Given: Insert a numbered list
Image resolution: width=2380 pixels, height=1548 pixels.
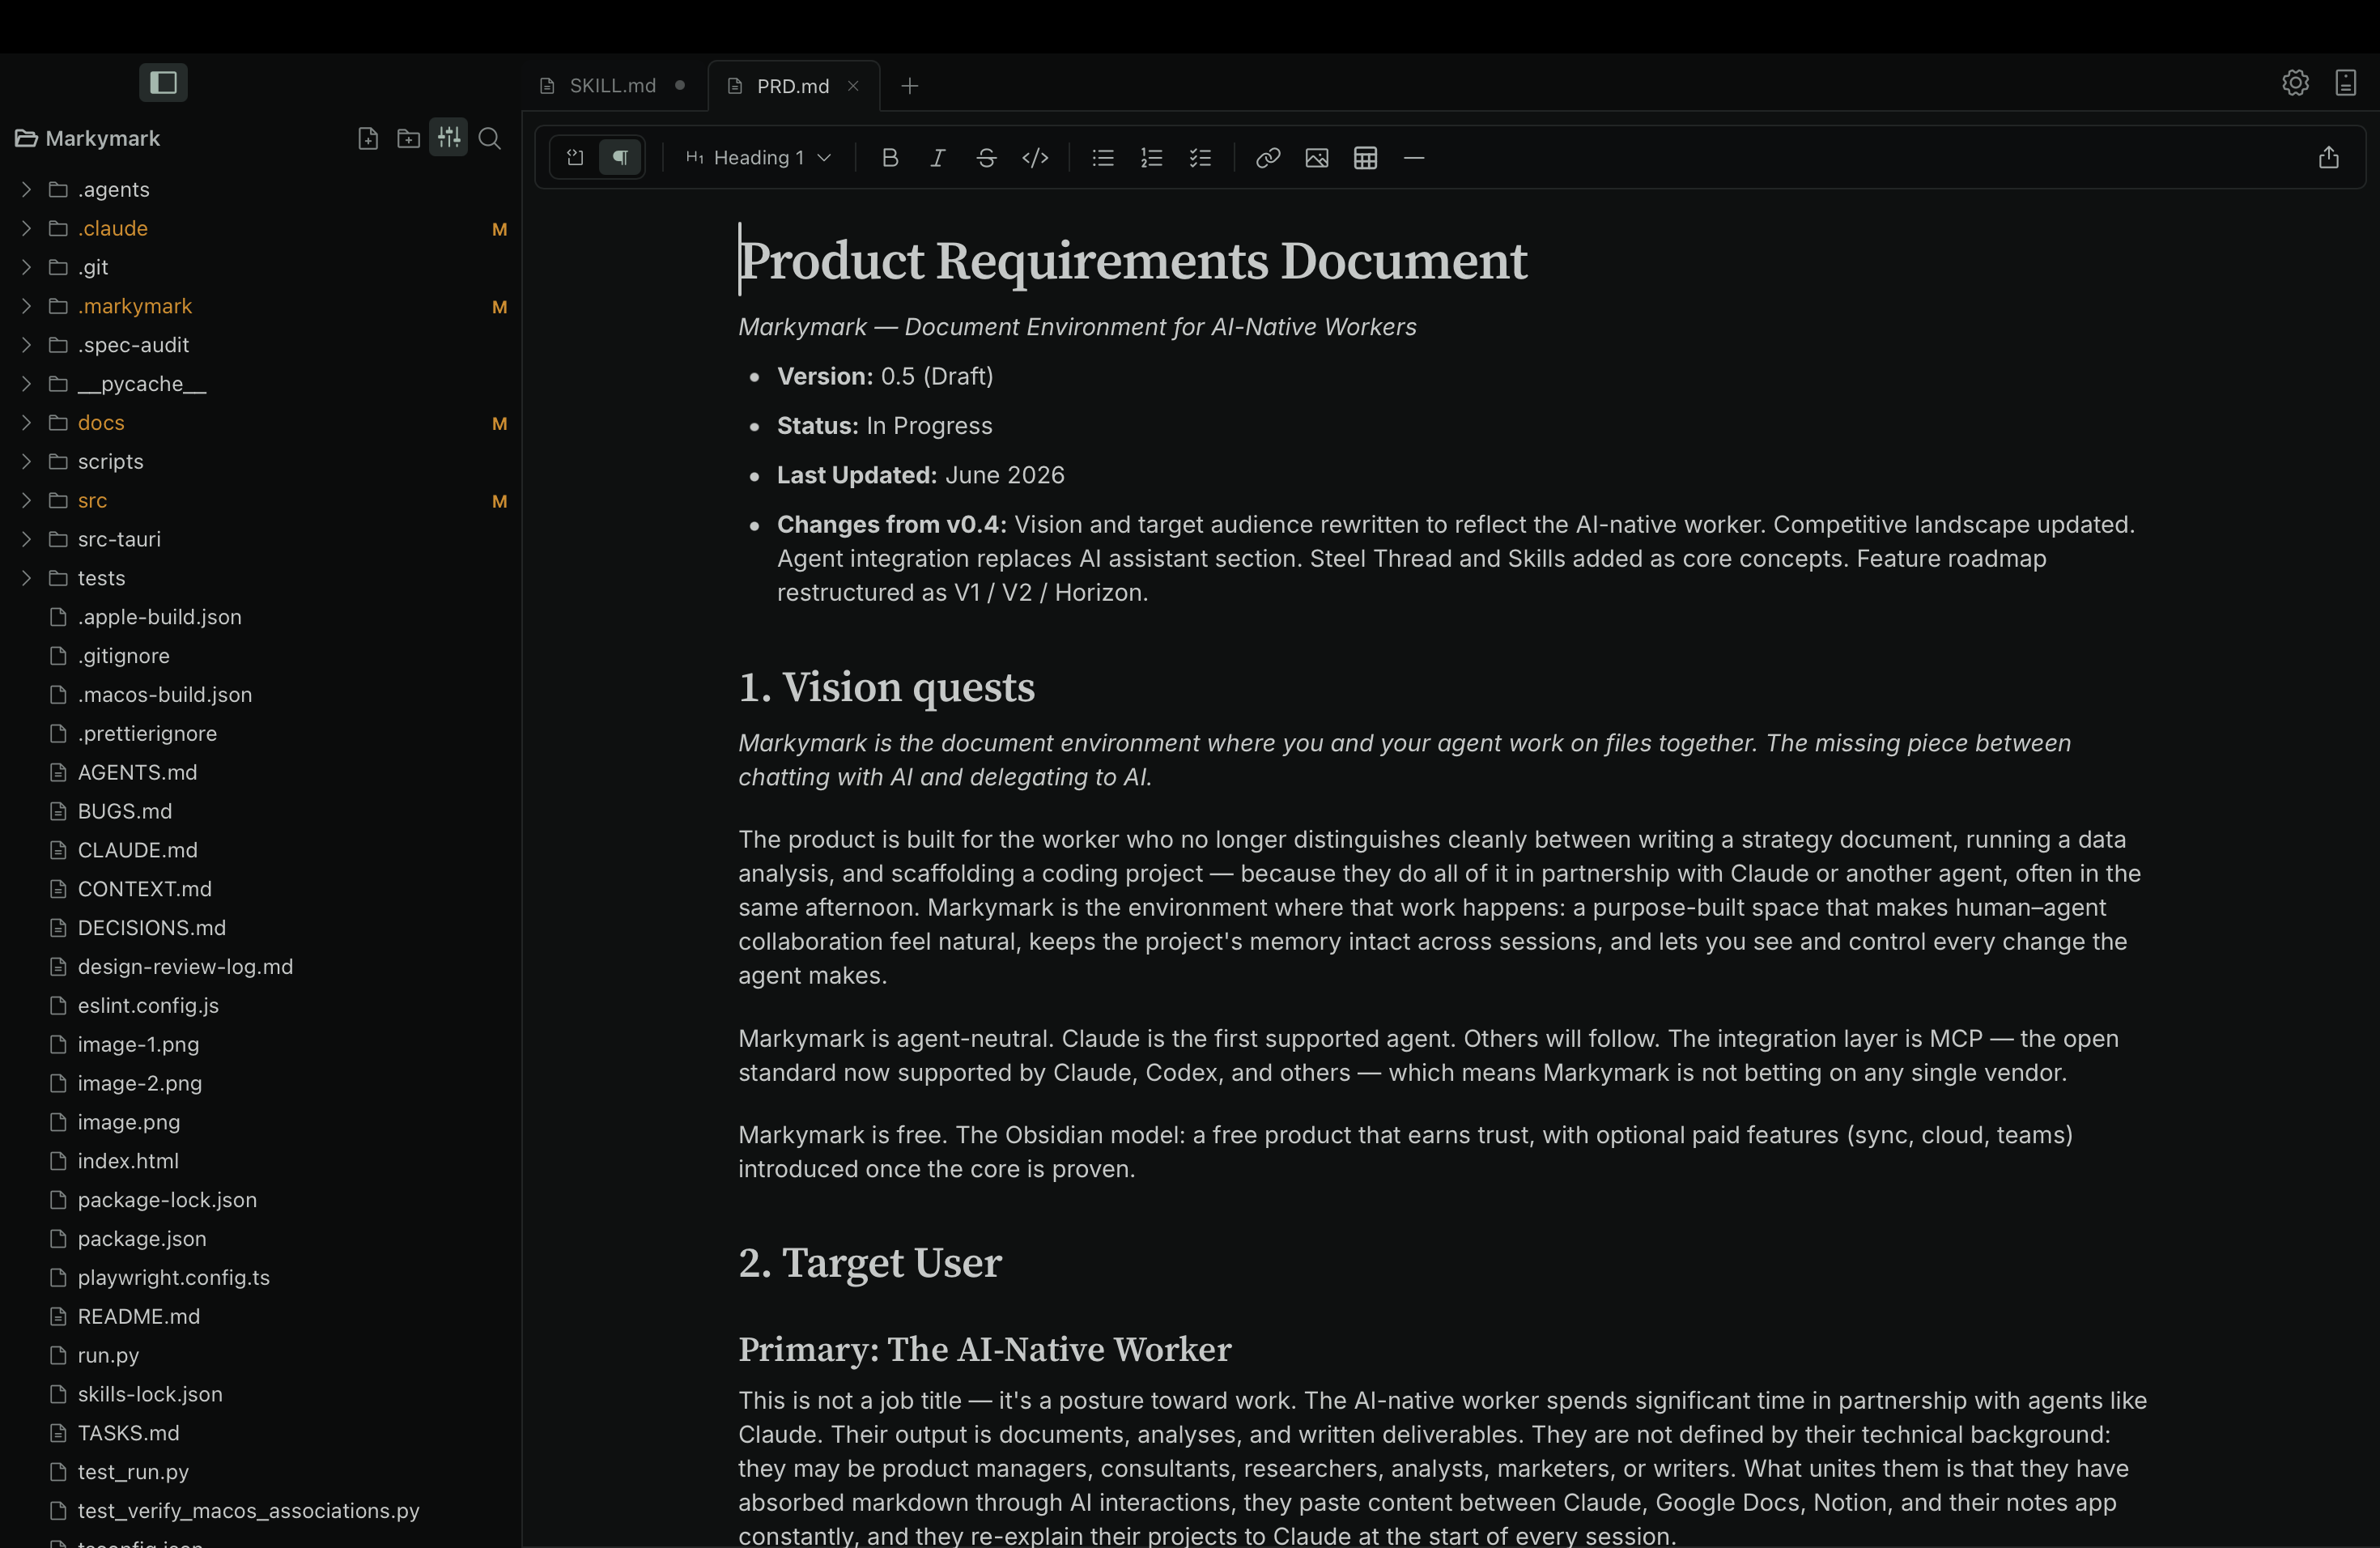Looking at the screenshot, I should click(1152, 158).
